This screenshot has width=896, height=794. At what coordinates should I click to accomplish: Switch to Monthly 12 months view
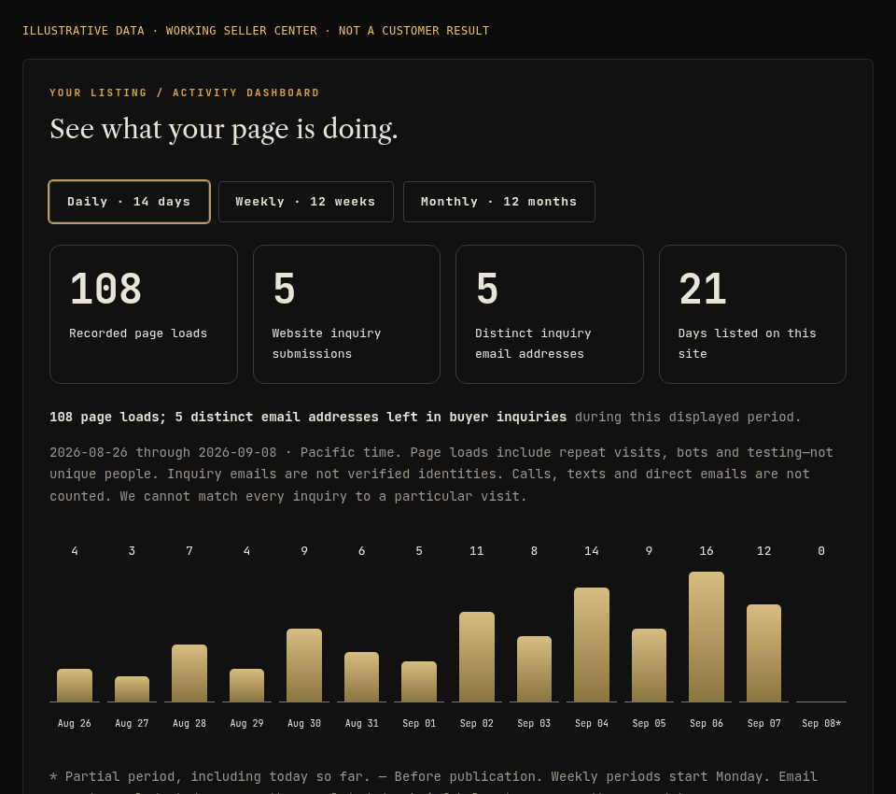pyautogui.click(x=498, y=202)
